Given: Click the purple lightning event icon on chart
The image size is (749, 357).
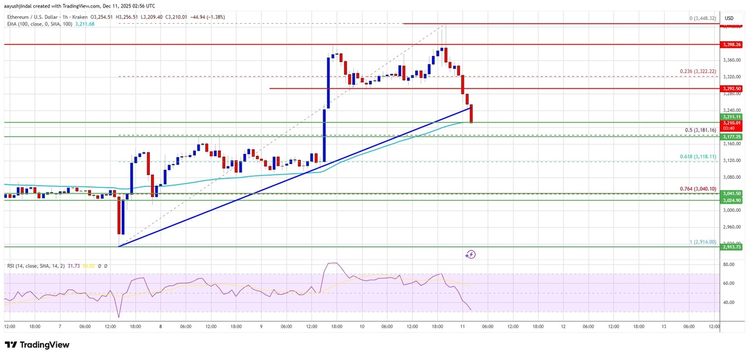Looking at the screenshot, I should coord(471,254).
